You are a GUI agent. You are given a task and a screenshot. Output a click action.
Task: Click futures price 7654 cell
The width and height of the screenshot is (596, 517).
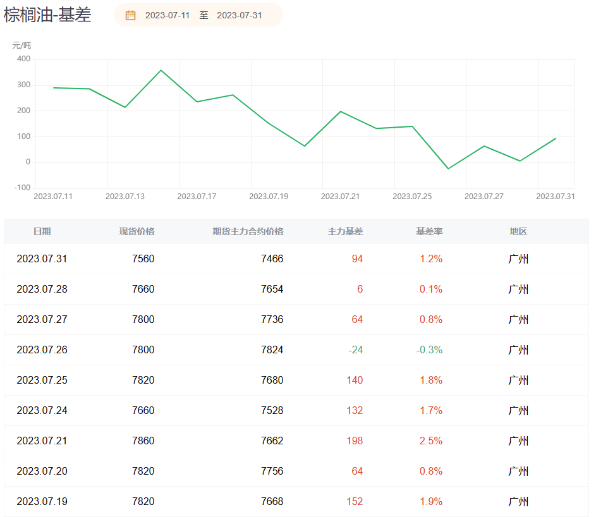click(272, 289)
